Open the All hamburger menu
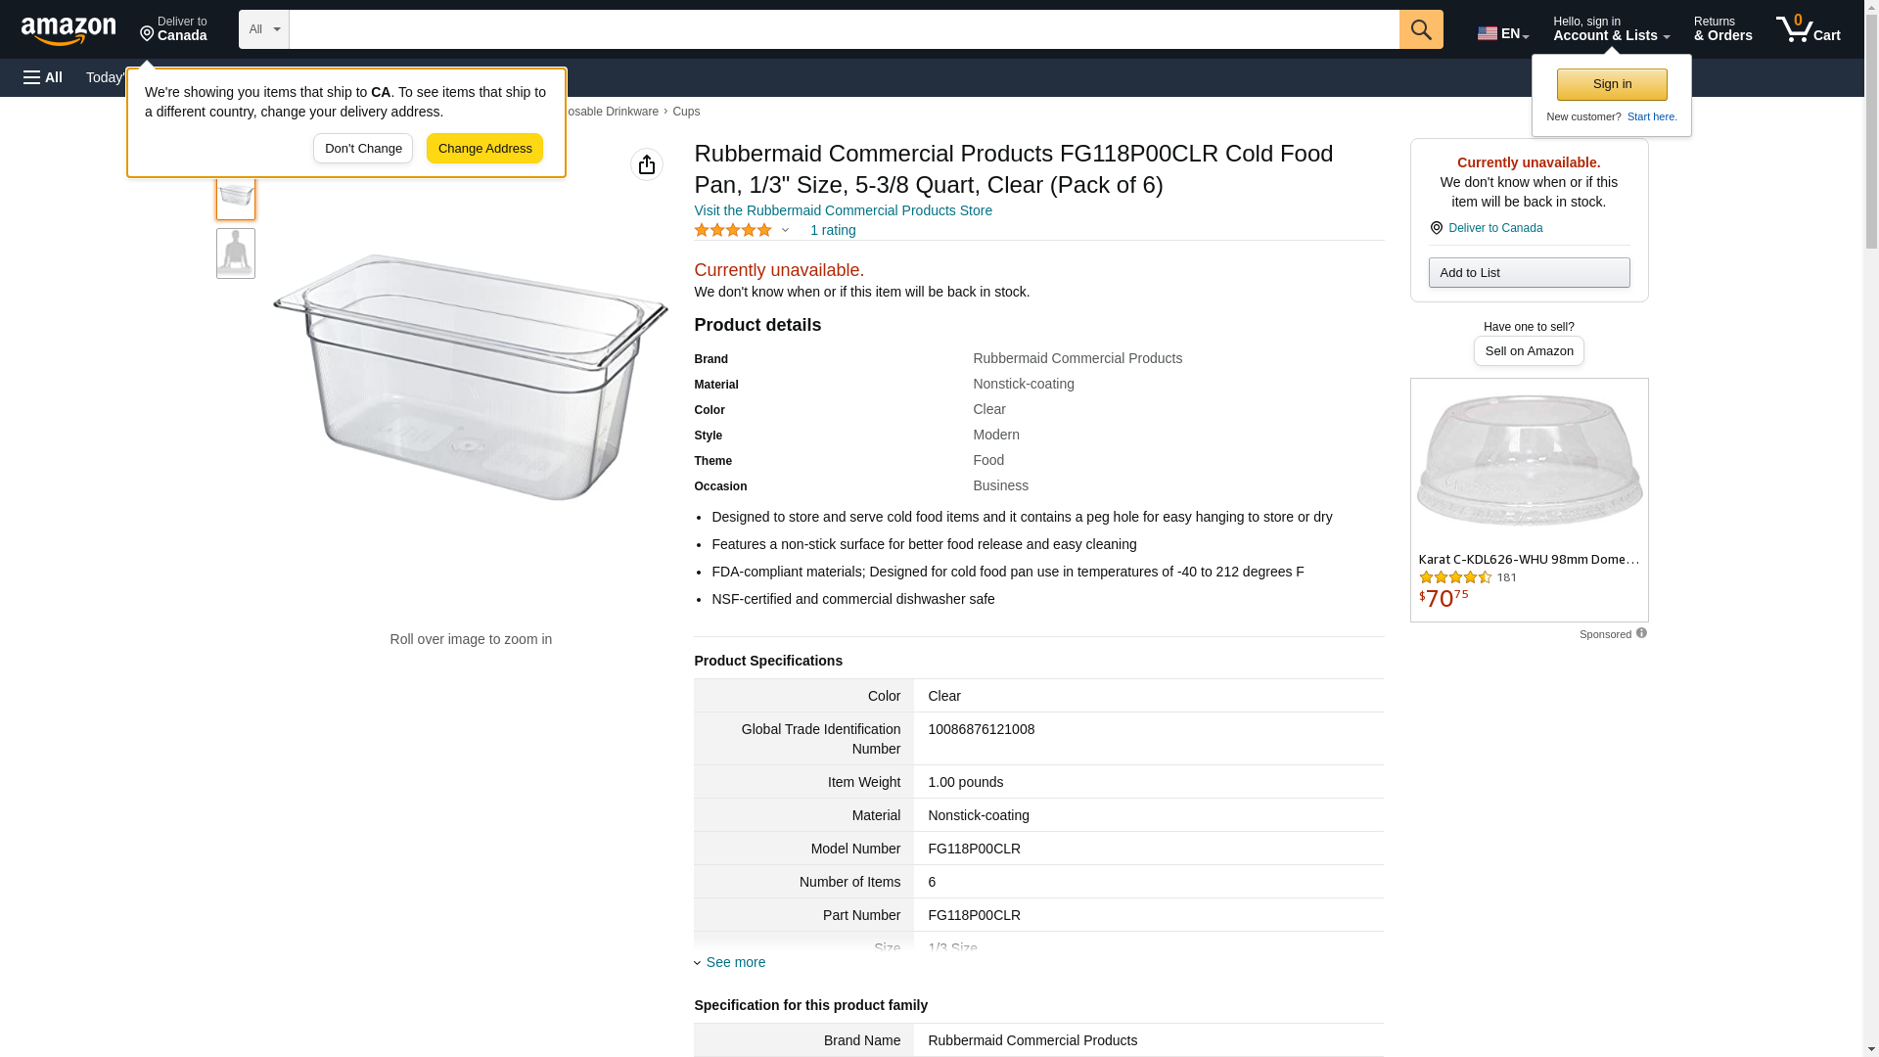Screen dimensions: 1879x1057 43,77
